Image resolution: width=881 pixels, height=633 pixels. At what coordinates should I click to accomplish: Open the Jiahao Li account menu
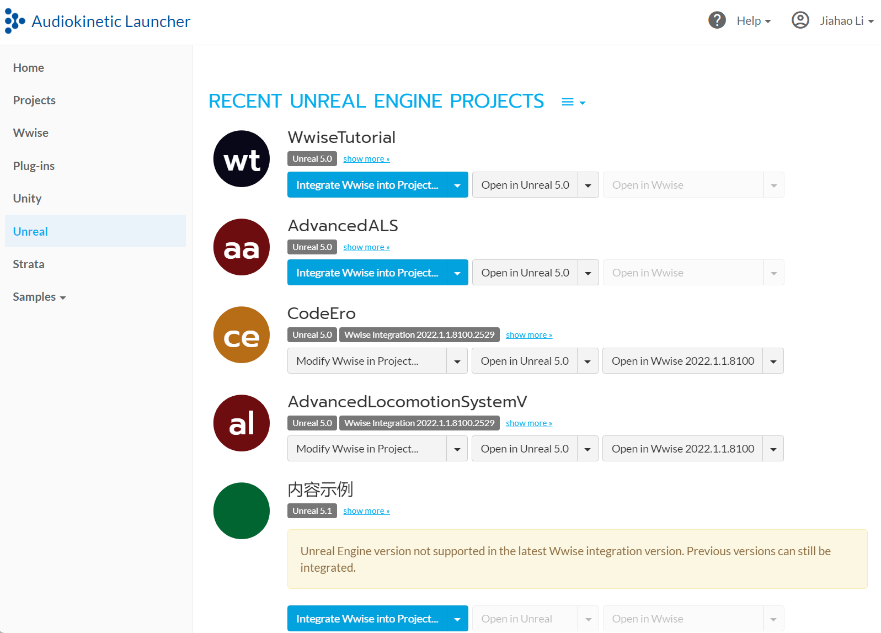pos(847,21)
